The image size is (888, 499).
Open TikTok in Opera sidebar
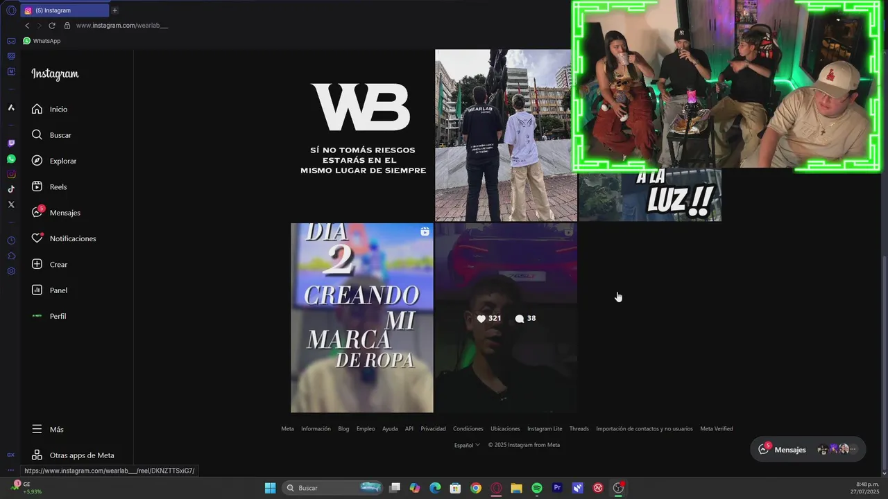tap(11, 189)
